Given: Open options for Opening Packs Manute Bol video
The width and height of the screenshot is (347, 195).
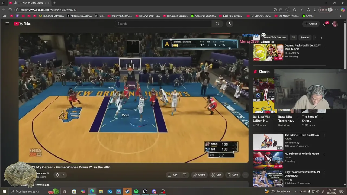Looking at the screenshot, I should coord(324,46).
